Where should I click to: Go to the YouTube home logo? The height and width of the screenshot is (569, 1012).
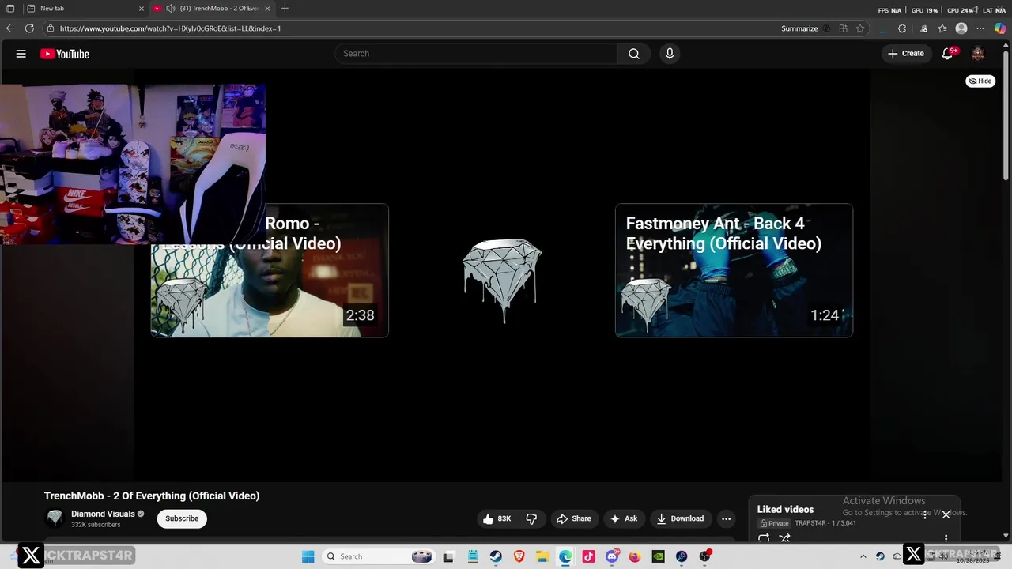[x=65, y=54]
